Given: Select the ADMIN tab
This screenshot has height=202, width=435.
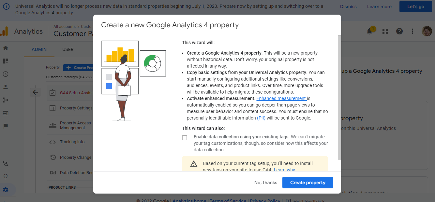Looking at the screenshot, I should pyautogui.click(x=39, y=50).
